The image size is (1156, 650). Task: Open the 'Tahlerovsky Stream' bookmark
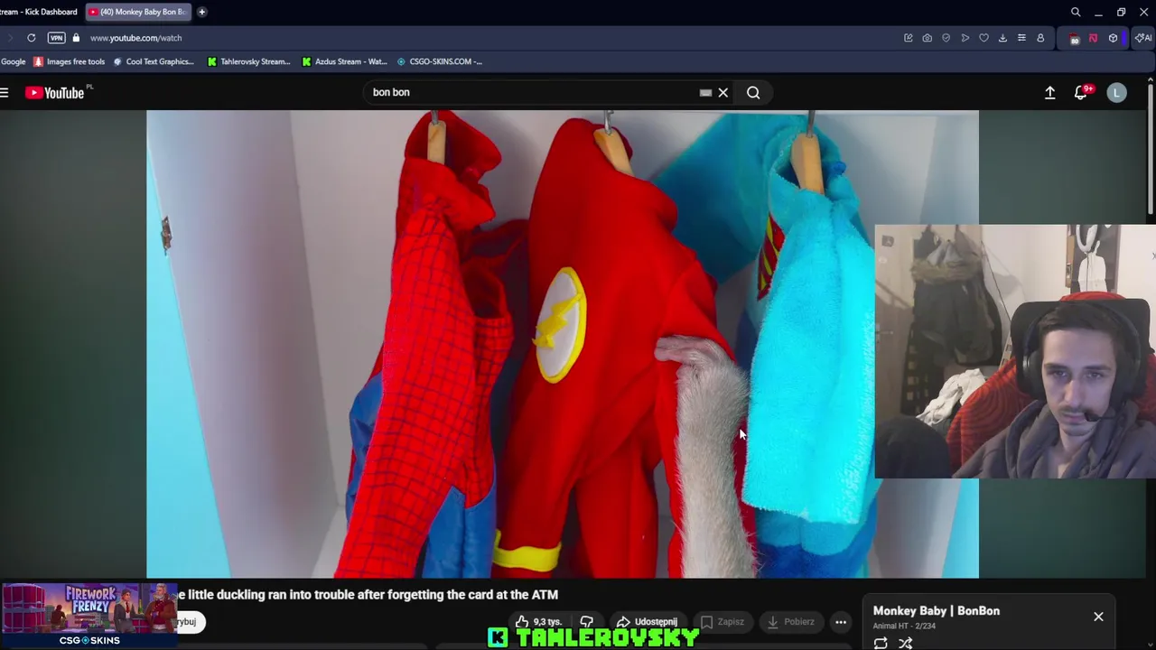[248, 61]
